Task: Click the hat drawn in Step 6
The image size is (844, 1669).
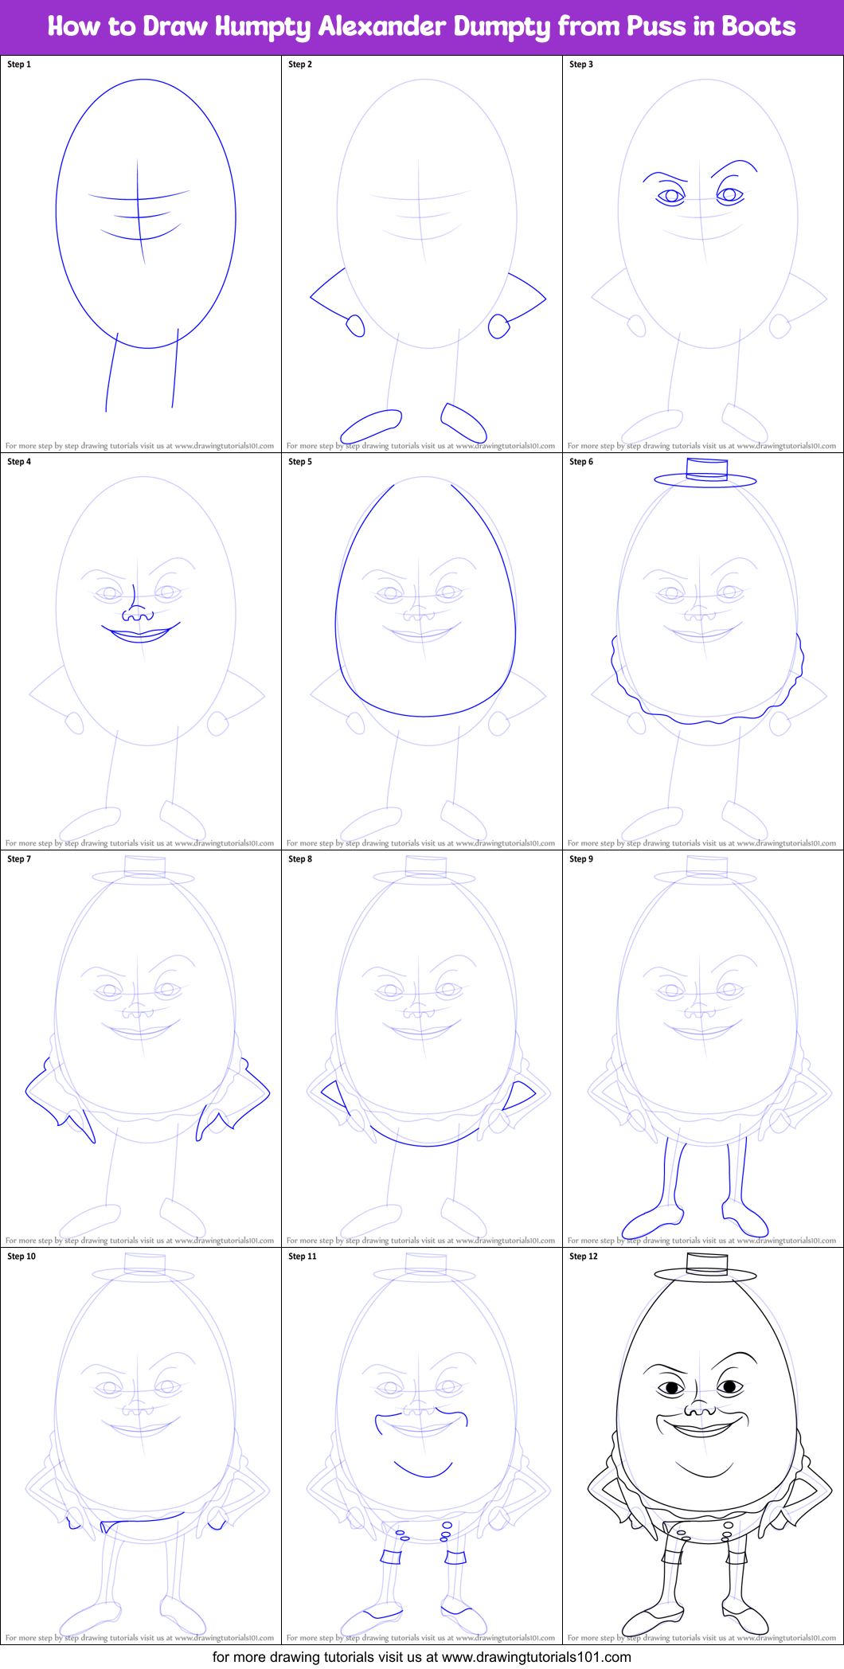Action: click(705, 471)
